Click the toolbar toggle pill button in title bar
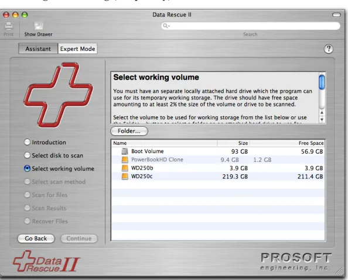 pos(336,15)
